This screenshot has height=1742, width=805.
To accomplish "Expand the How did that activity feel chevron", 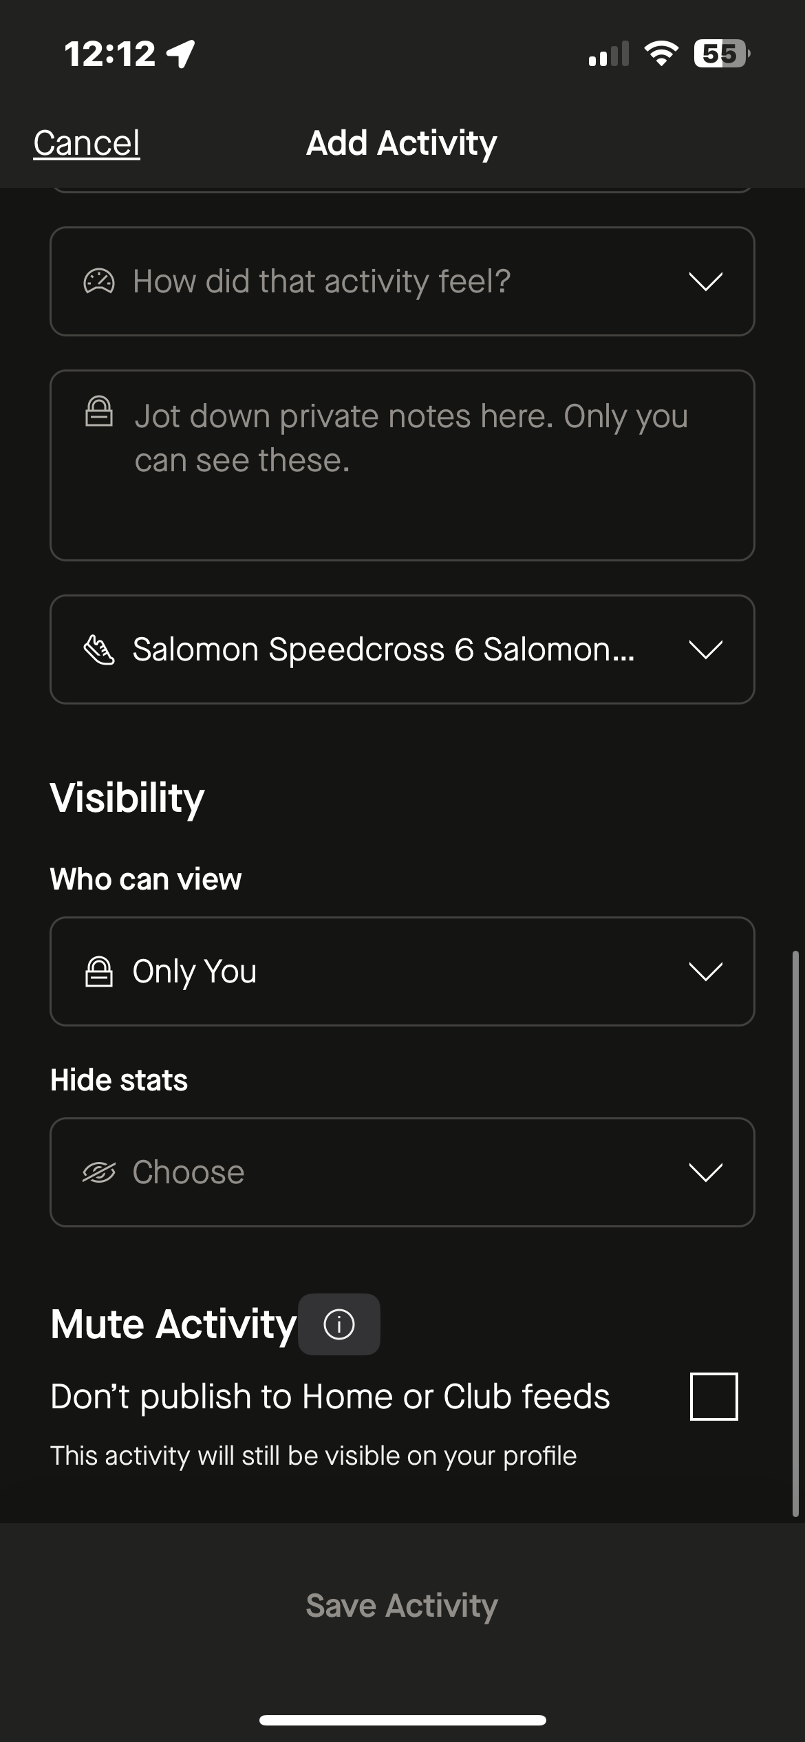I will 705,281.
